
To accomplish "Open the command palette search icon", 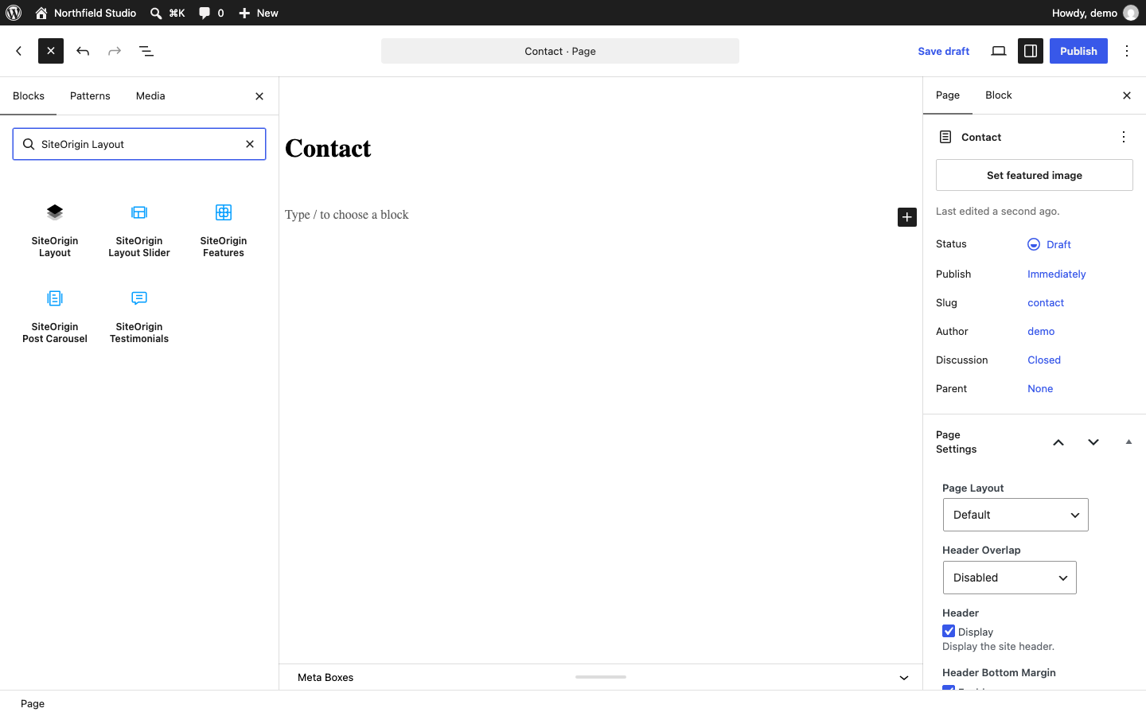I will pyautogui.click(x=167, y=13).
